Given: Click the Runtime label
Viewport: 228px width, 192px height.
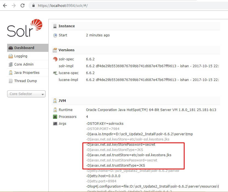Looking at the screenshot, I should [x=66, y=110].
